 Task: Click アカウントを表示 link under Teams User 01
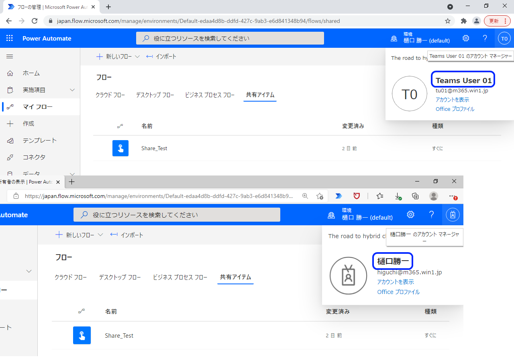point(452,100)
